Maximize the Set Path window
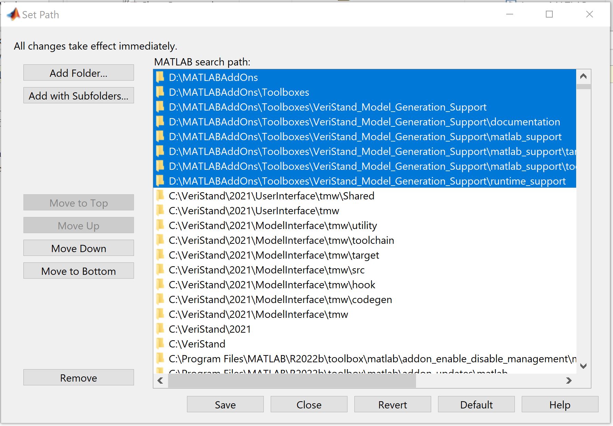The height and width of the screenshot is (426, 613). point(549,14)
